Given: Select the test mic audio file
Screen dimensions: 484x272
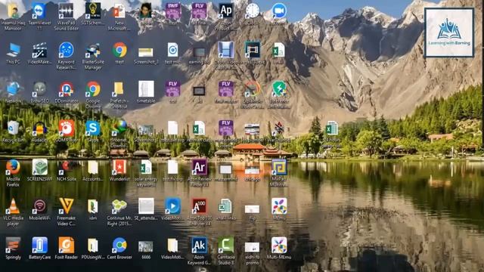Looking at the screenshot, I should click(173, 51).
